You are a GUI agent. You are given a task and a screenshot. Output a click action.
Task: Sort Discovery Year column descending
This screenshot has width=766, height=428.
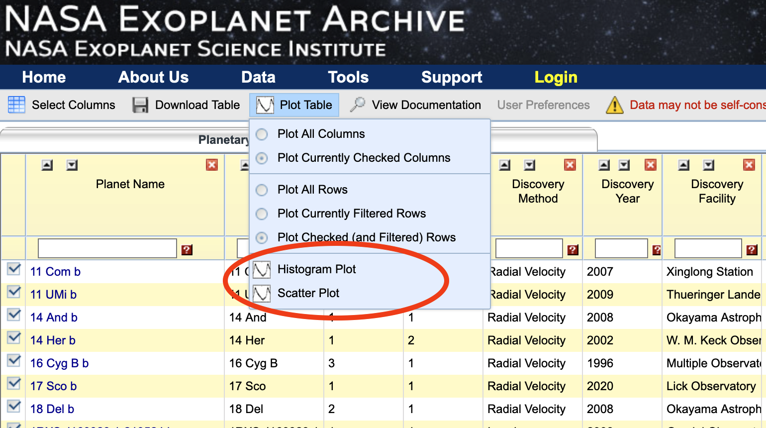click(x=624, y=165)
